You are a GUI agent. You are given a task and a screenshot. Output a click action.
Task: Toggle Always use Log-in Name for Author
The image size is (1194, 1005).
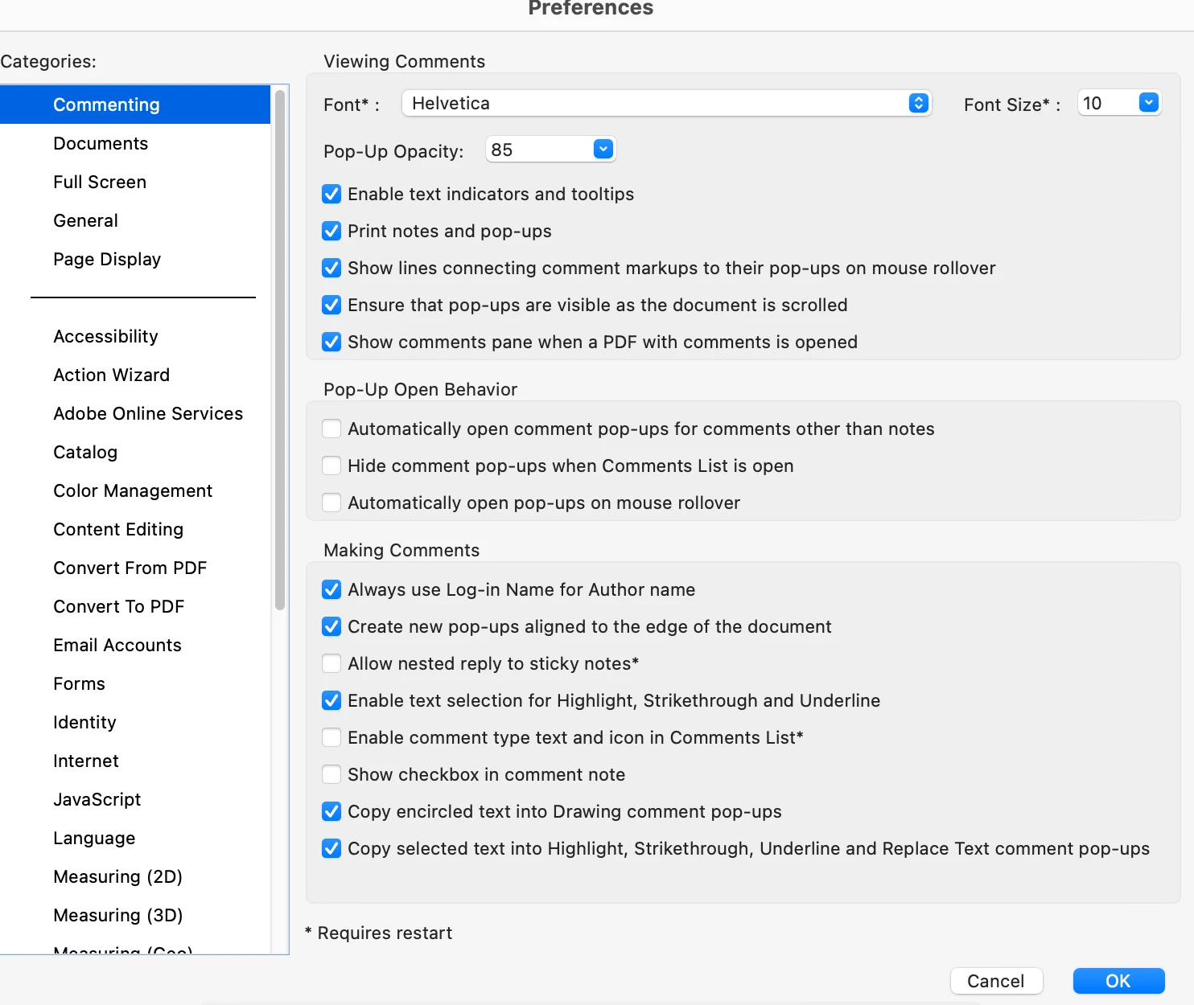(x=331, y=590)
